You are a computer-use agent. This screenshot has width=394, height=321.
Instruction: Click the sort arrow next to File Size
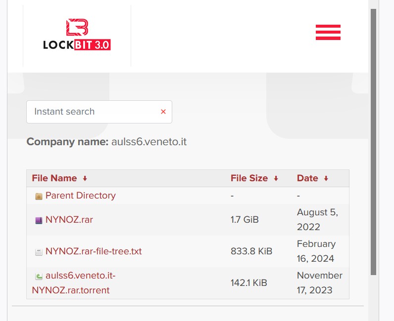pyautogui.click(x=276, y=179)
